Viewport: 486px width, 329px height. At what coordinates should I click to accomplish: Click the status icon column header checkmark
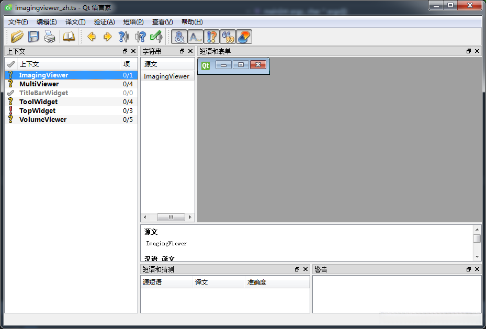tap(11, 64)
